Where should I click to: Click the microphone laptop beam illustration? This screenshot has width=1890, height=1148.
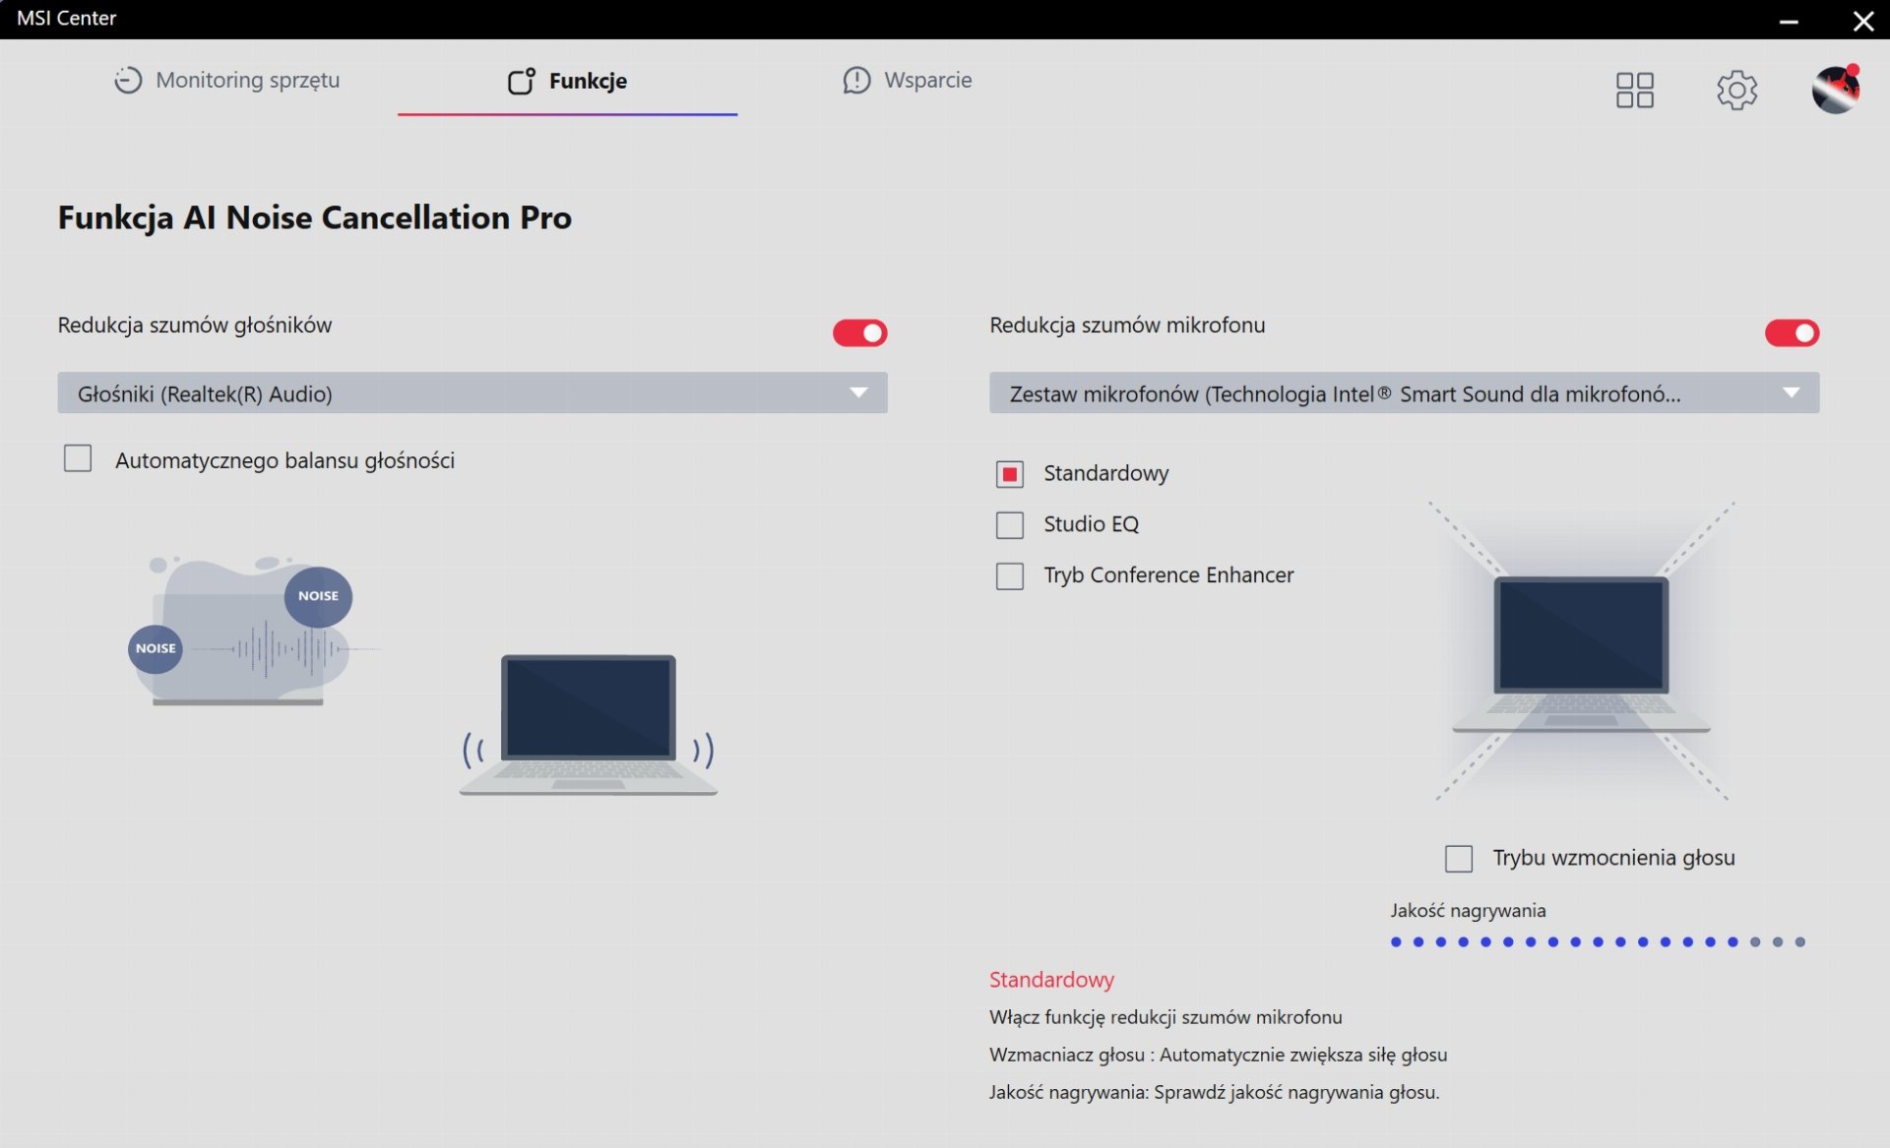point(1581,652)
